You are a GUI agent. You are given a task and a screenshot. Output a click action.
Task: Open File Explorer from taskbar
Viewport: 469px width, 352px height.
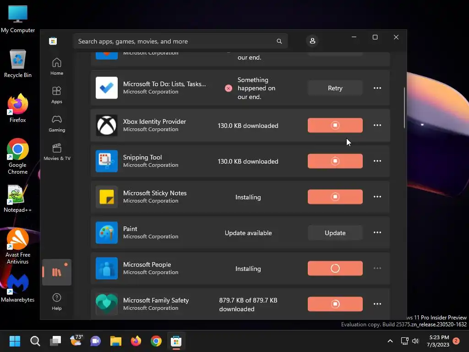116,341
